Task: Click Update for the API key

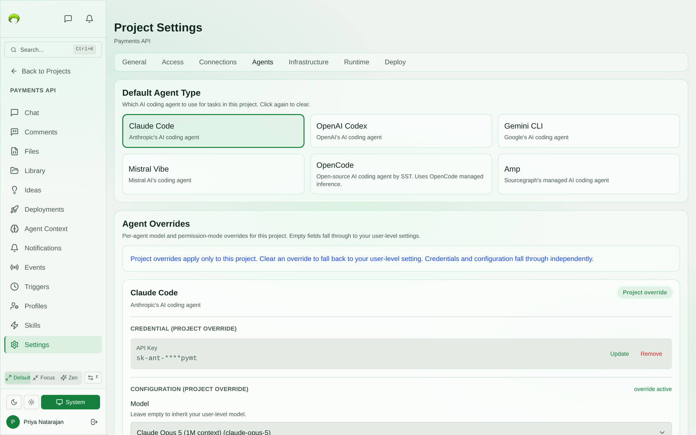Action: pos(620,354)
